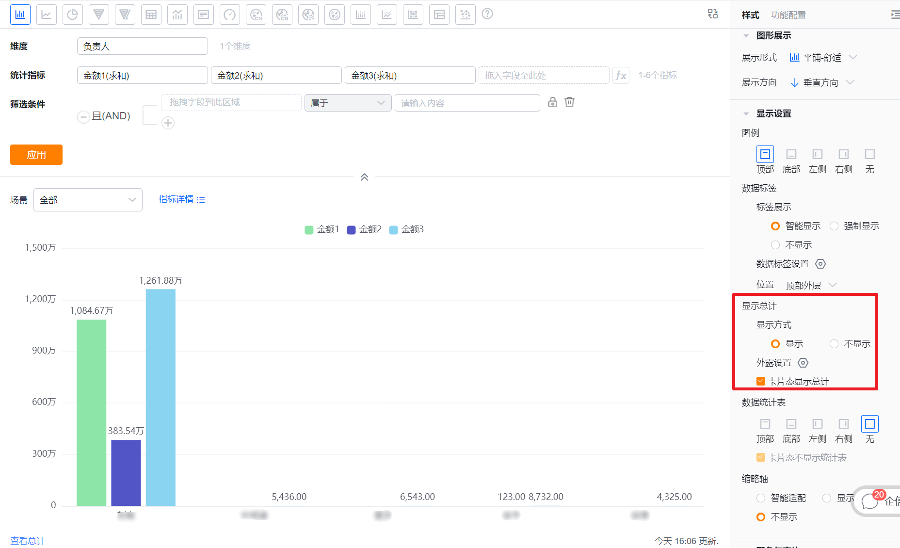This screenshot has height=548, width=900.
Task: Switch to the 样式 tab
Action: coord(750,15)
